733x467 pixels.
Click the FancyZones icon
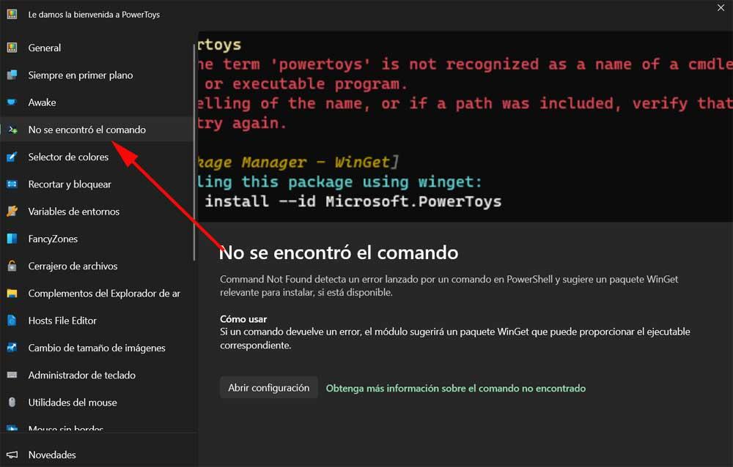pos(12,239)
